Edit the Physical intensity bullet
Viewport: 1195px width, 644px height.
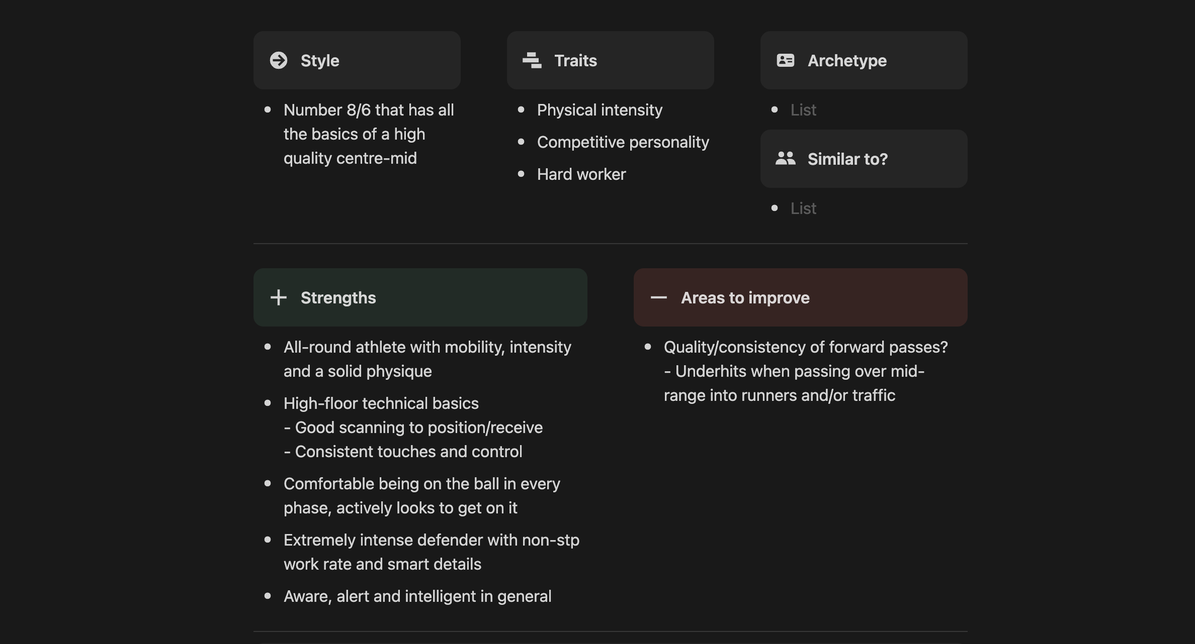tap(599, 109)
